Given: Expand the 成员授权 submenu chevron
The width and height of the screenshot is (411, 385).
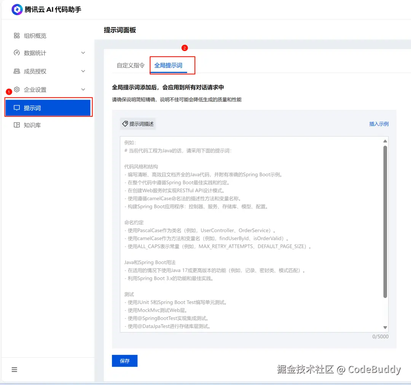Looking at the screenshot, I should 83,71.
